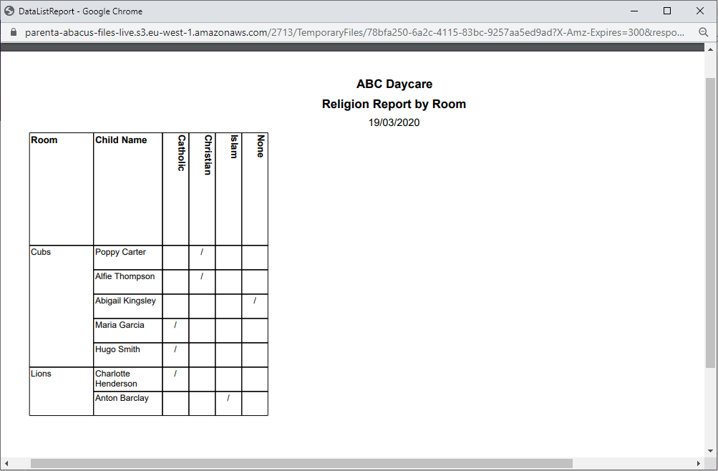Click the Catholic column header
The width and height of the screenshot is (718, 471).
click(176, 189)
